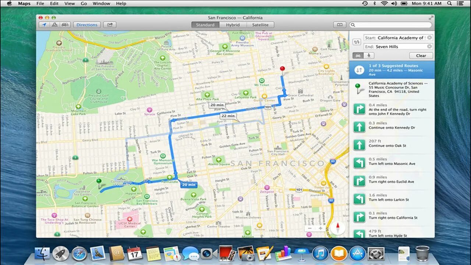Screen dimensions: 471x265
Task: Open Spotlight search in menu bar
Action: coord(450,3)
